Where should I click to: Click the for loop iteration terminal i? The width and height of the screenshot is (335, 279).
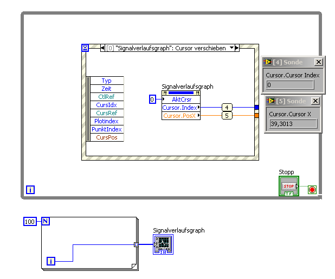click(51, 261)
